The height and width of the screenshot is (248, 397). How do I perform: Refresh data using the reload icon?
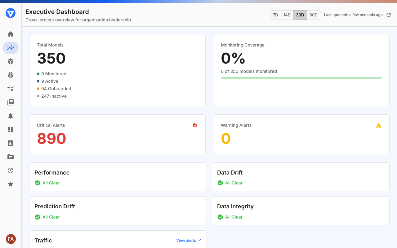(389, 15)
